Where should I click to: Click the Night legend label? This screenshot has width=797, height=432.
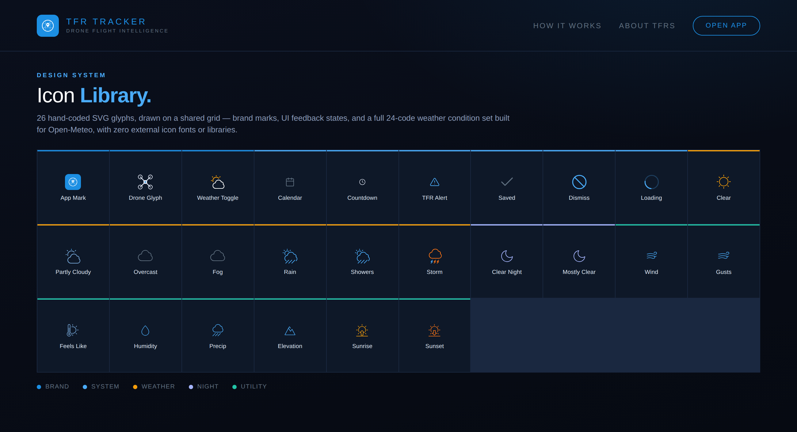208,387
